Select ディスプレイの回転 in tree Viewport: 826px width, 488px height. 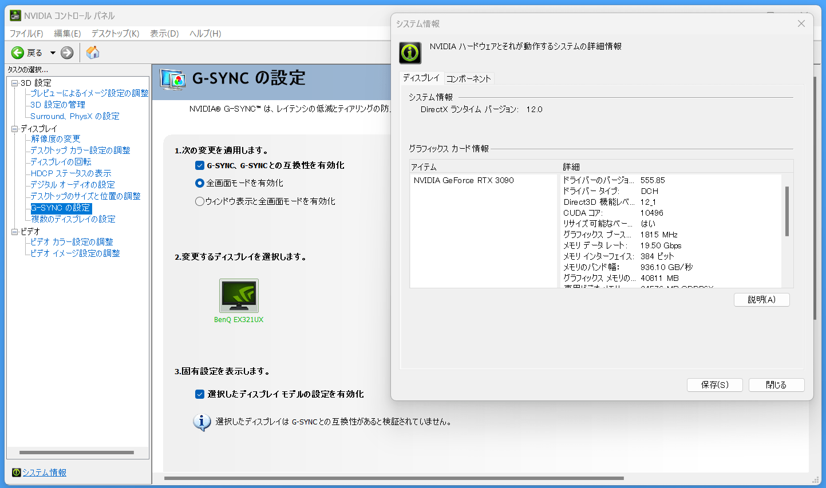click(61, 162)
